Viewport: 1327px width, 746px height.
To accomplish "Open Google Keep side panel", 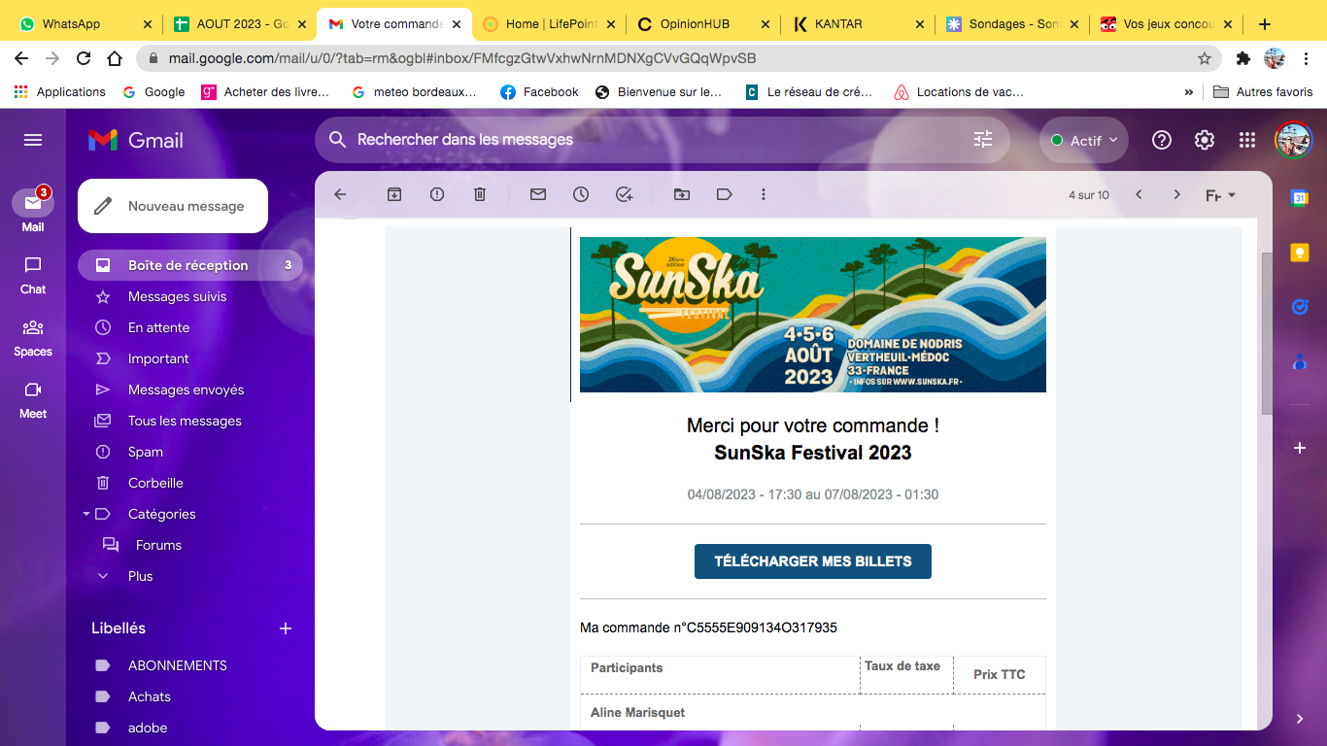I will [1300, 253].
